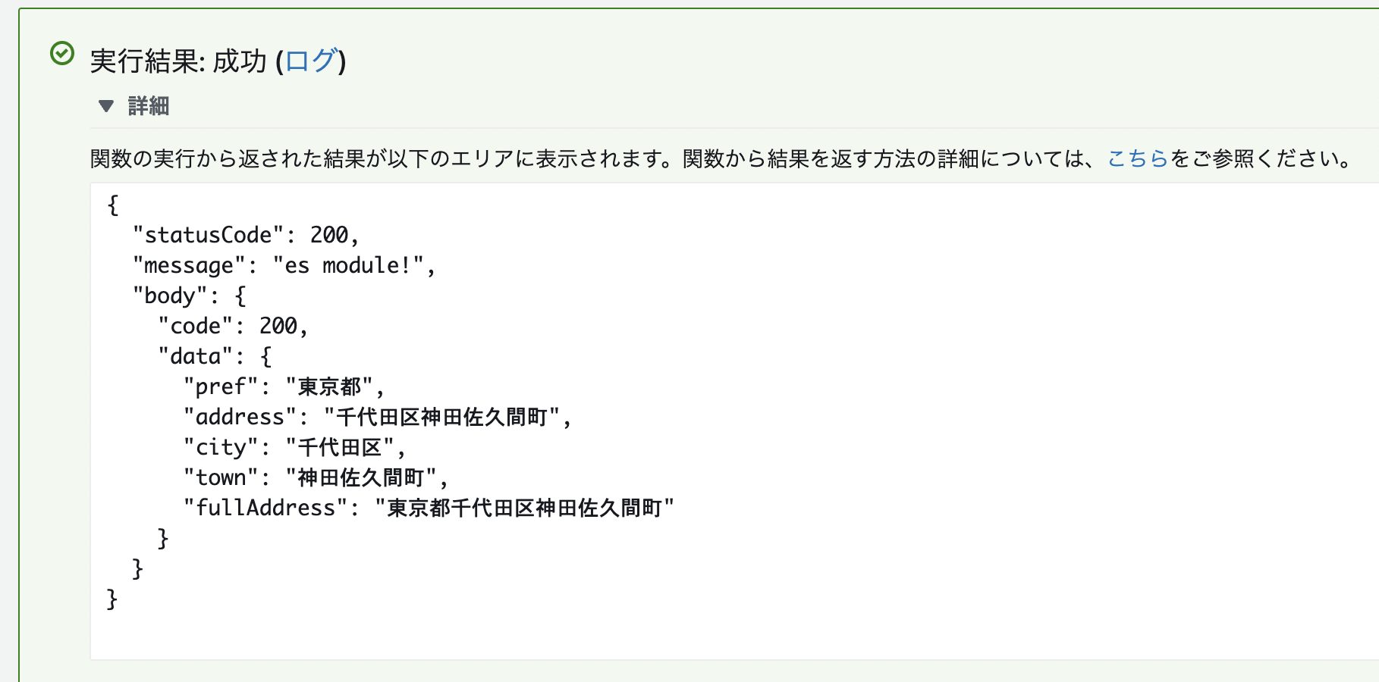Image resolution: width=1379 pixels, height=682 pixels.
Task: Click the description text about returned results
Action: tap(721, 158)
